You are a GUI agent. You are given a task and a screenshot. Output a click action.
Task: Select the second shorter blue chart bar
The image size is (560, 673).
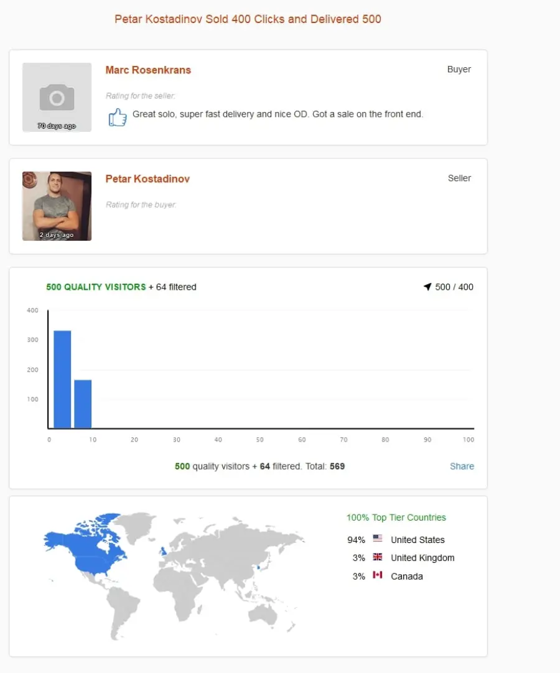(x=83, y=404)
